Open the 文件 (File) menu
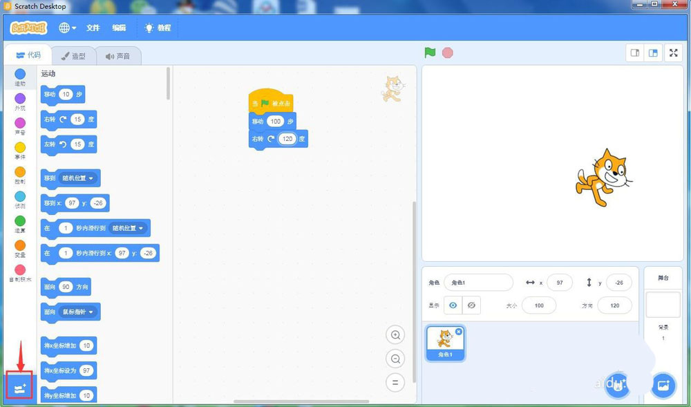The width and height of the screenshot is (691, 407). coord(93,28)
